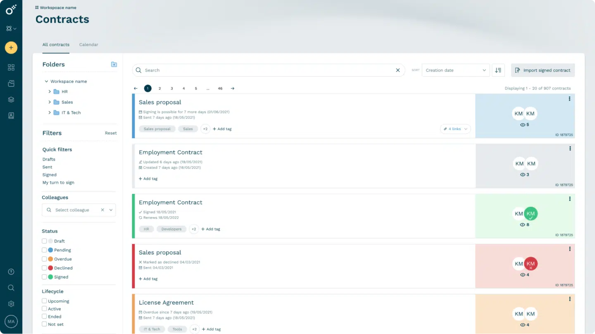Expand the IT & Tech folder chevron
Image resolution: width=595 pixels, height=334 pixels.
tap(50, 113)
